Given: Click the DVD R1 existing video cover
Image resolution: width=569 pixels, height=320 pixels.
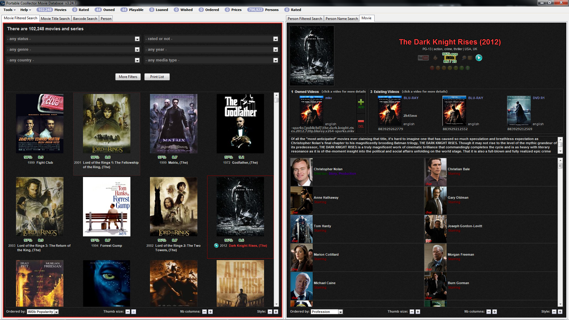Looking at the screenshot, I should [519, 111].
